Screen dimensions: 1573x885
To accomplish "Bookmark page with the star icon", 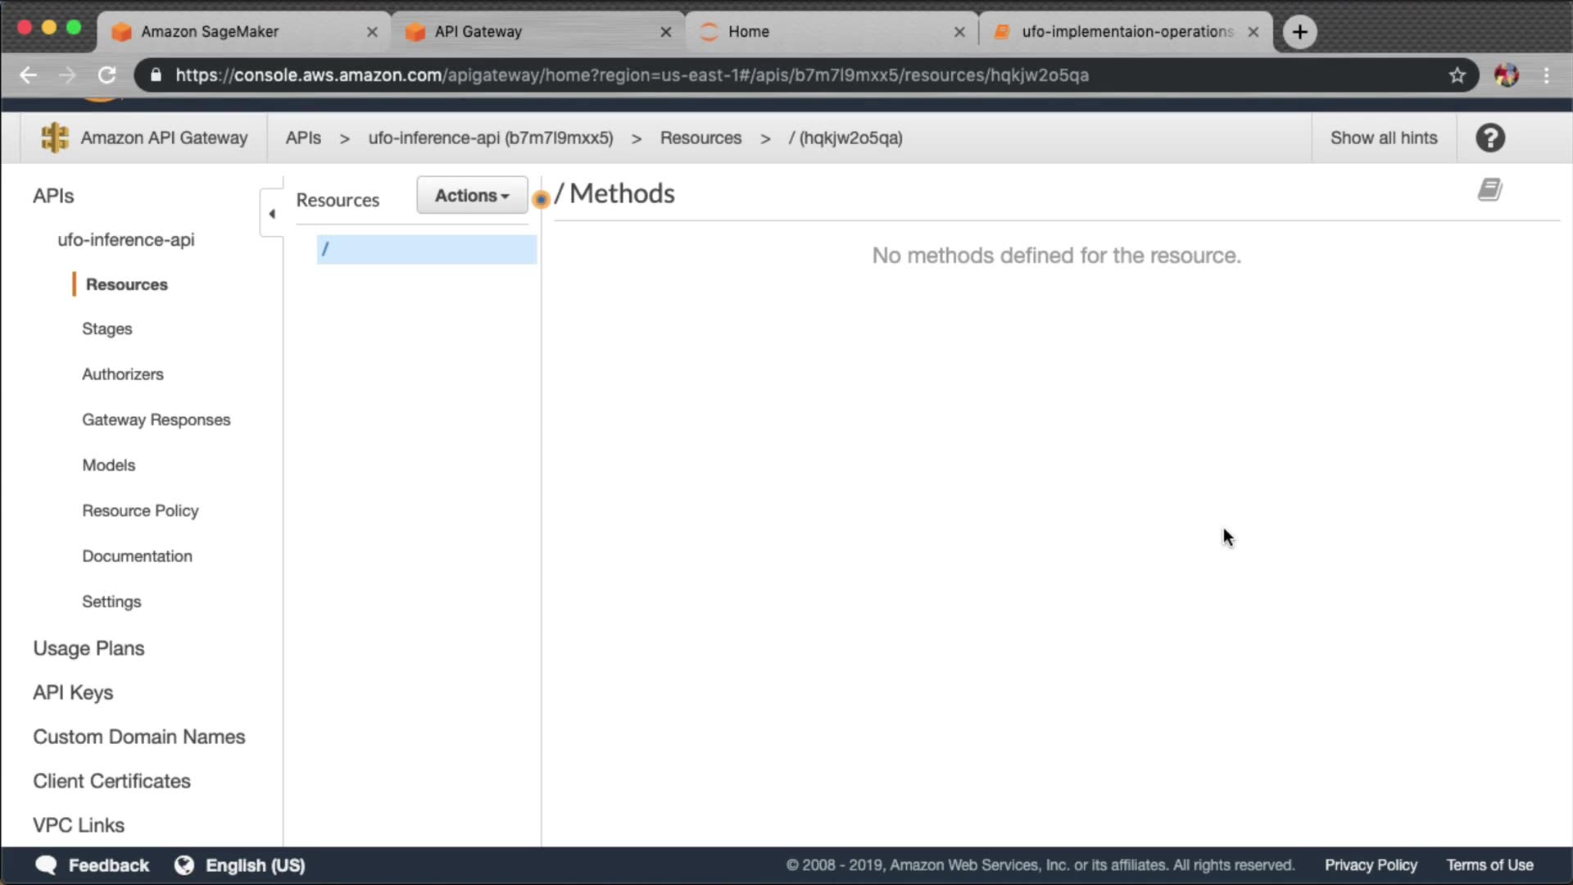I will coord(1457,75).
